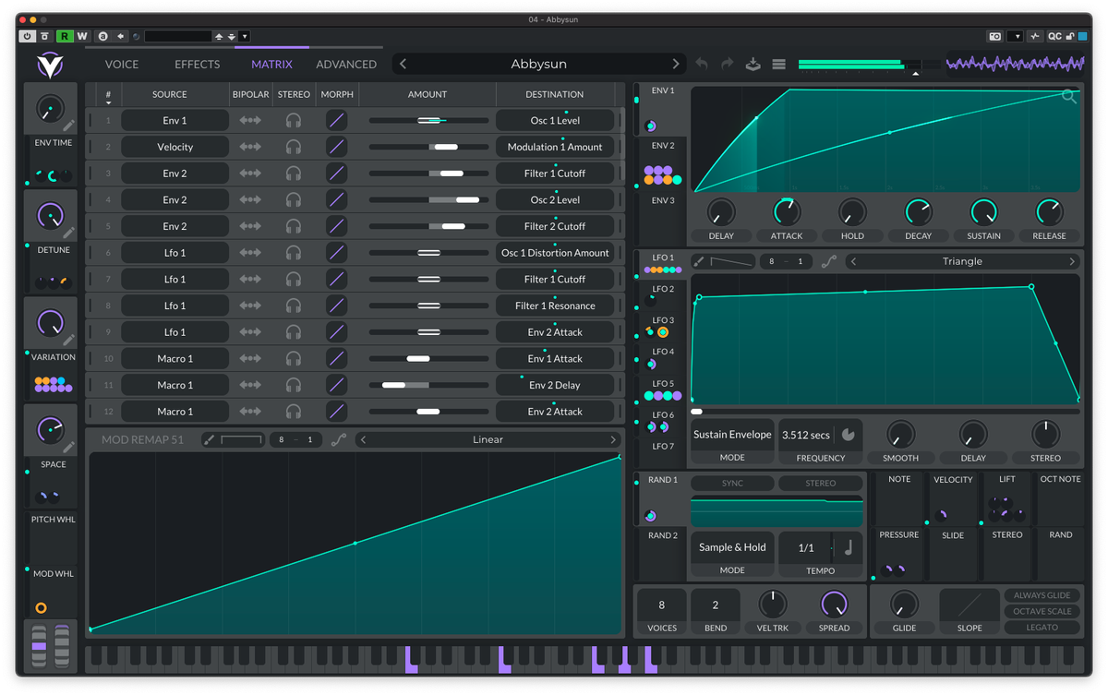This screenshot has width=1108, height=695.
Task: Click the mod wheel strip
Action: [x=62, y=645]
